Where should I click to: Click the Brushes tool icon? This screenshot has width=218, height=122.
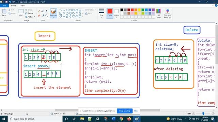tap(53, 11)
